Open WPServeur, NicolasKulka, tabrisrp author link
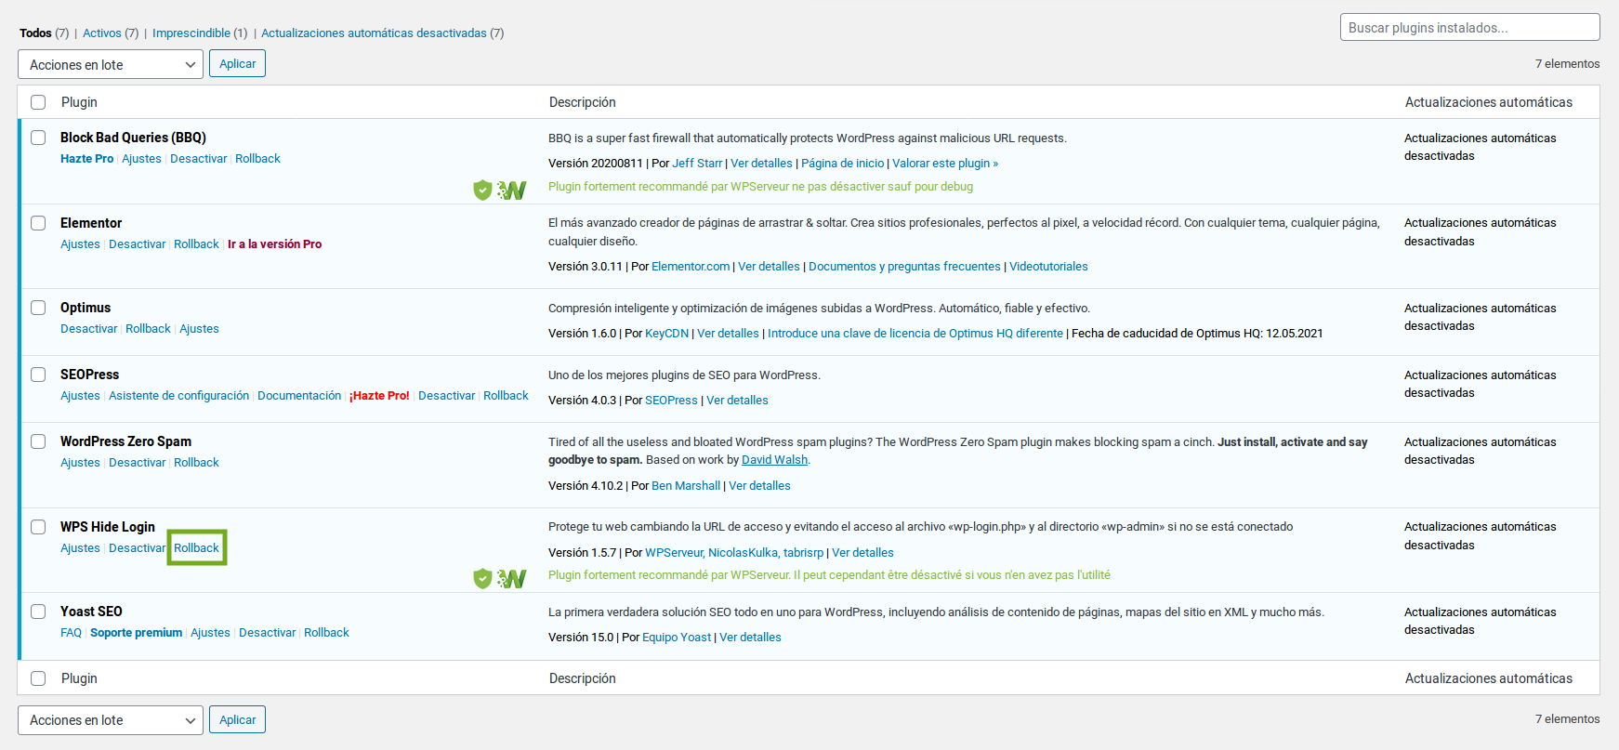This screenshot has width=1619, height=750. coord(734,553)
